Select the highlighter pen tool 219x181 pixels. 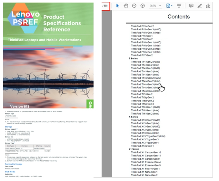pos(200,6)
